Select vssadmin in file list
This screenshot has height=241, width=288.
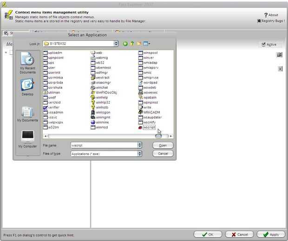click(x=53, y=112)
